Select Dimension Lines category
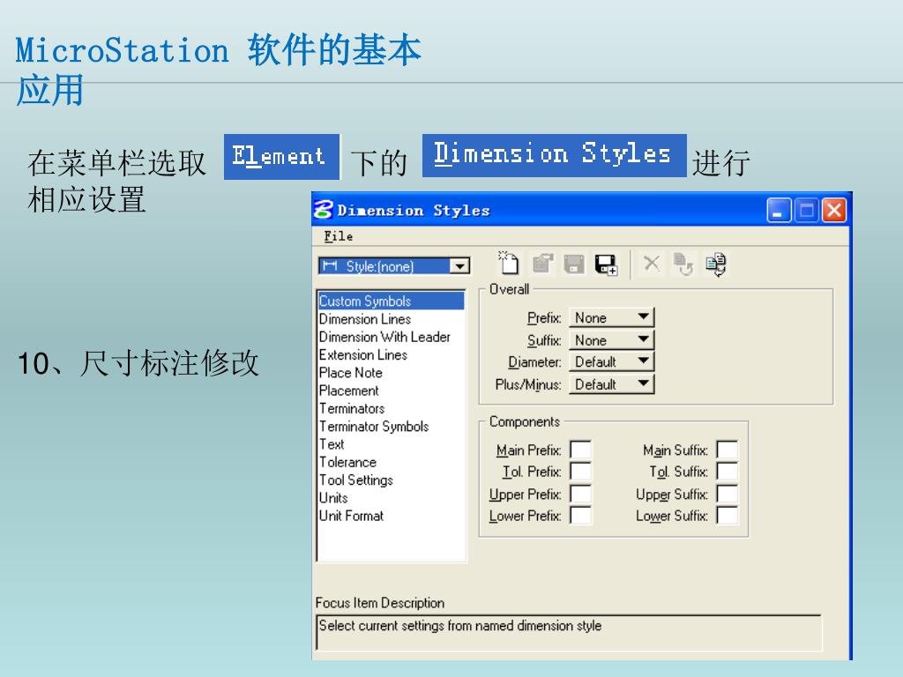The width and height of the screenshot is (903, 677). pyautogui.click(x=391, y=319)
